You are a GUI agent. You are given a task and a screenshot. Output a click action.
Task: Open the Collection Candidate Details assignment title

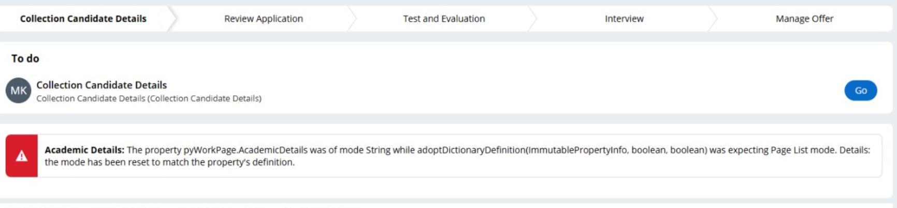102,85
